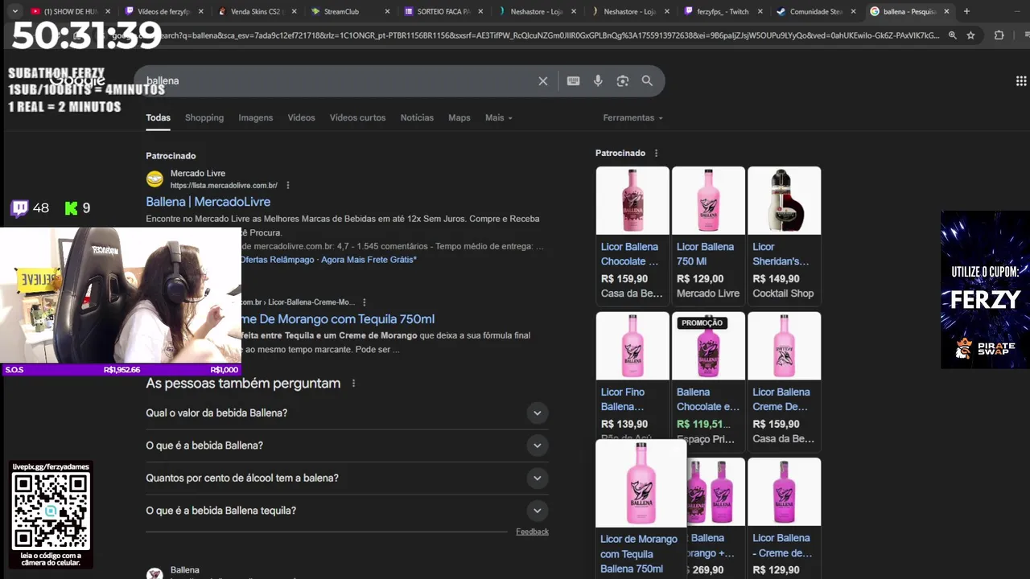Clear the search box with the X icon
Viewport: 1030px width, 579px height.
[x=543, y=81]
